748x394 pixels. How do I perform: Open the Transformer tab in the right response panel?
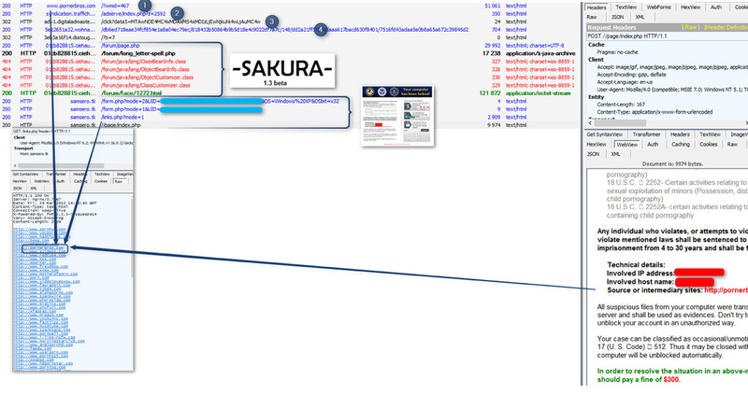click(646, 134)
